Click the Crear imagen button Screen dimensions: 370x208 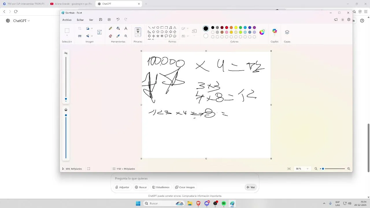[x=185, y=187]
